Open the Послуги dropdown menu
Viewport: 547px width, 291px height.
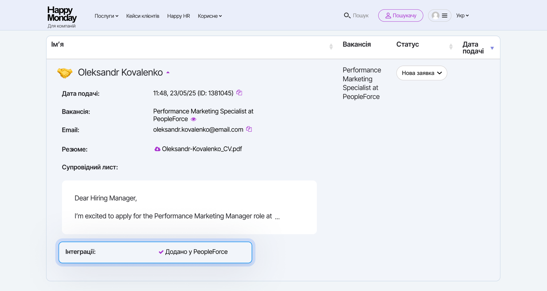point(106,16)
